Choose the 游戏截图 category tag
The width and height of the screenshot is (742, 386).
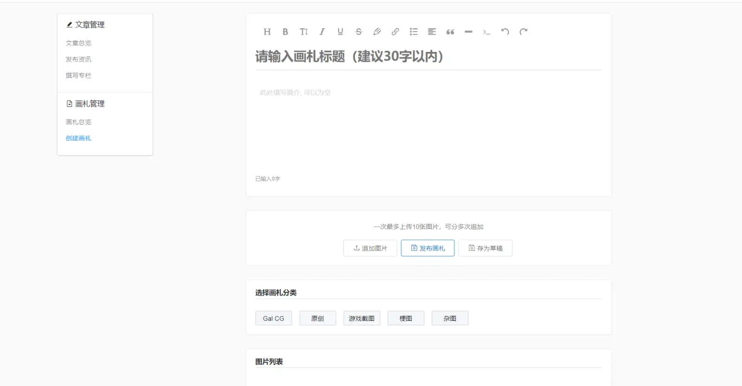coord(362,318)
